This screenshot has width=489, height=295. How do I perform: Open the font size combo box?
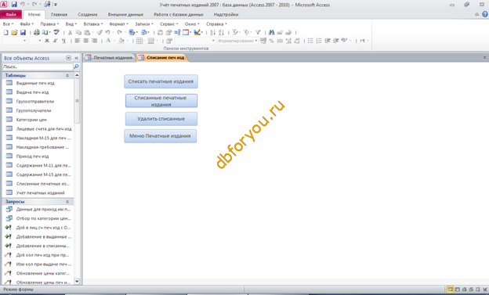coord(35,41)
